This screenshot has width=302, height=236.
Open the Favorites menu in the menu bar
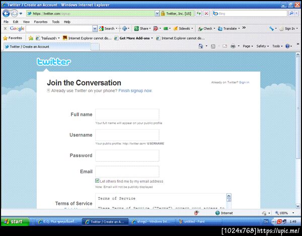(x=41, y=22)
